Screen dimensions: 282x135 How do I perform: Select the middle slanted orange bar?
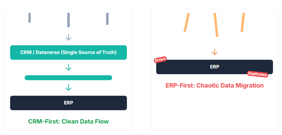(216, 25)
